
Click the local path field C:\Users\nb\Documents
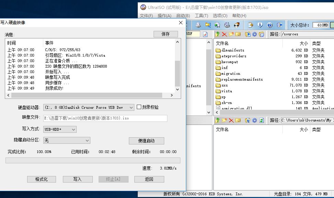[308, 120]
